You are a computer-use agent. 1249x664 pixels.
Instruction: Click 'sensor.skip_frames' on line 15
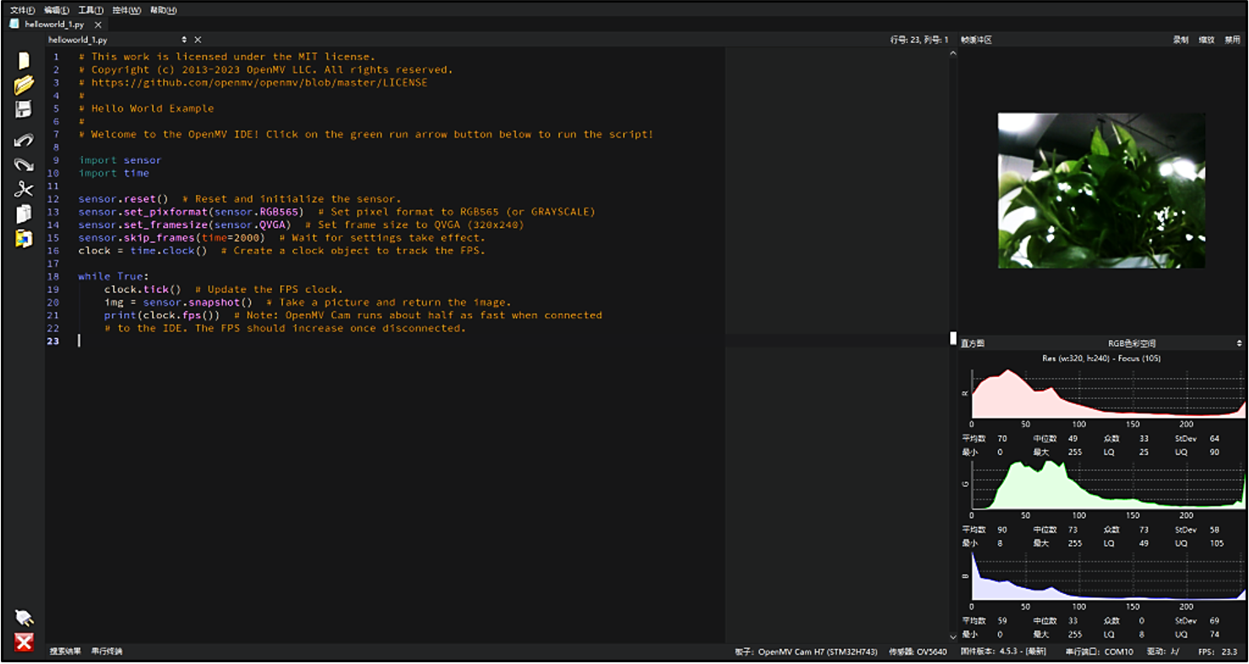coord(137,238)
